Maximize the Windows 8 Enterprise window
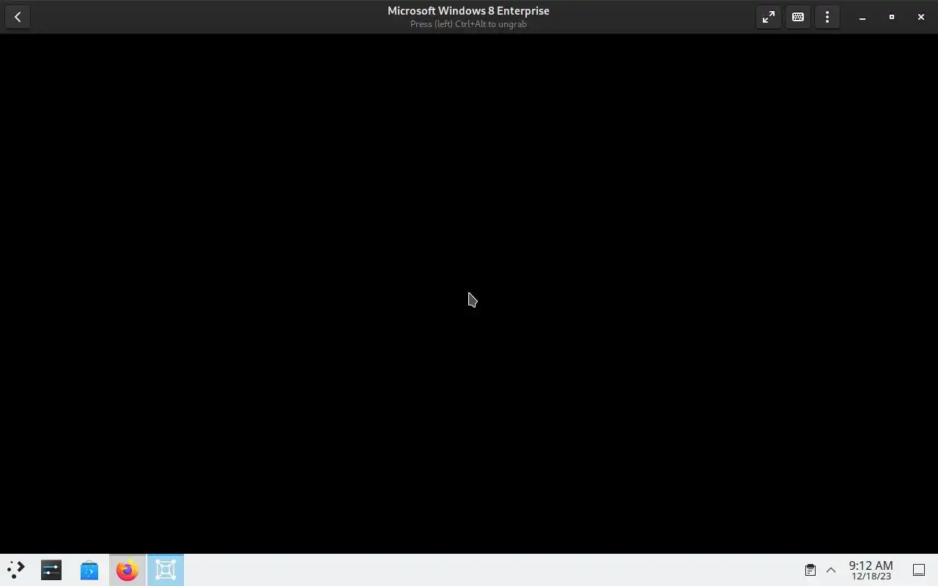Screen dimensions: 938x586 892,17
